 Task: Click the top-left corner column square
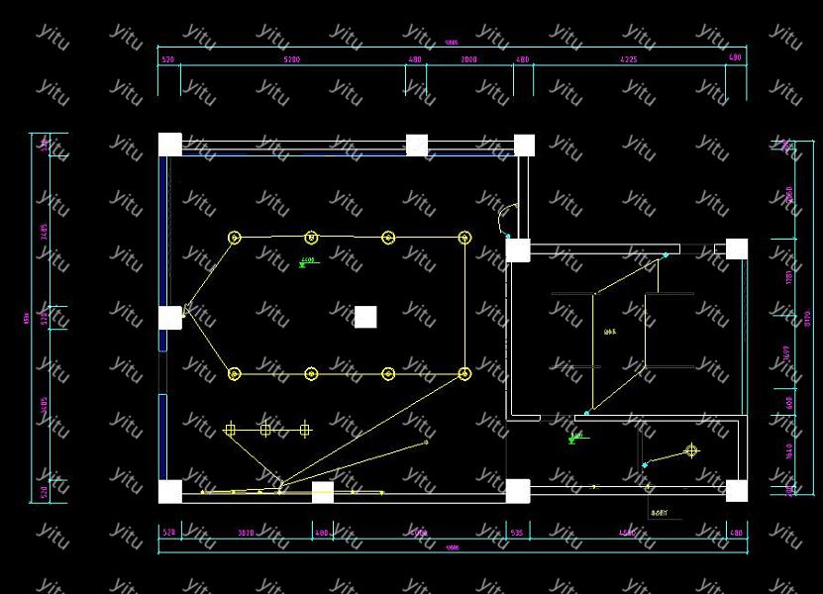170,145
